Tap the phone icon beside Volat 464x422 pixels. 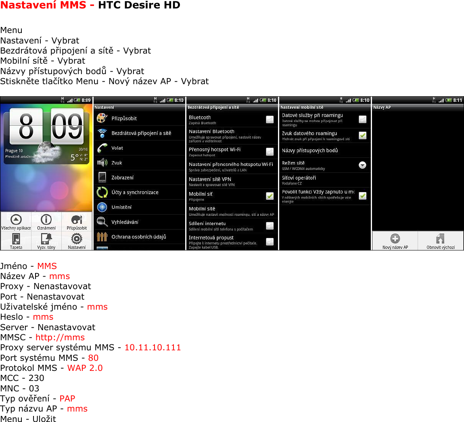[x=102, y=148]
